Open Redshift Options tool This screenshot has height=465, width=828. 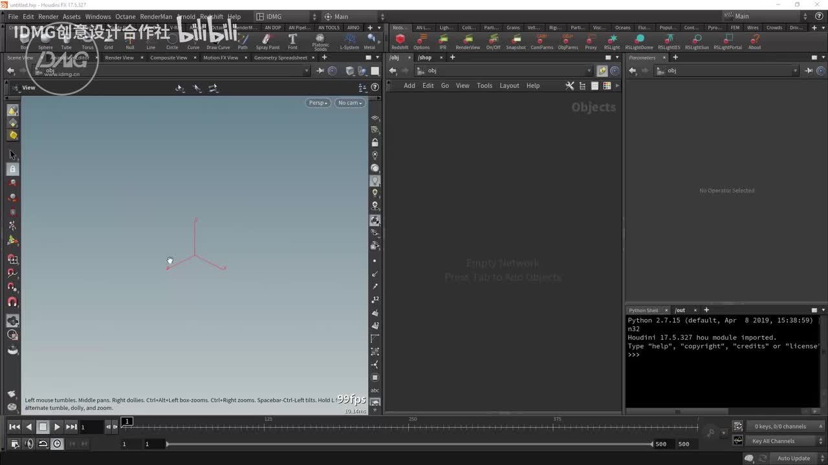[x=422, y=42]
